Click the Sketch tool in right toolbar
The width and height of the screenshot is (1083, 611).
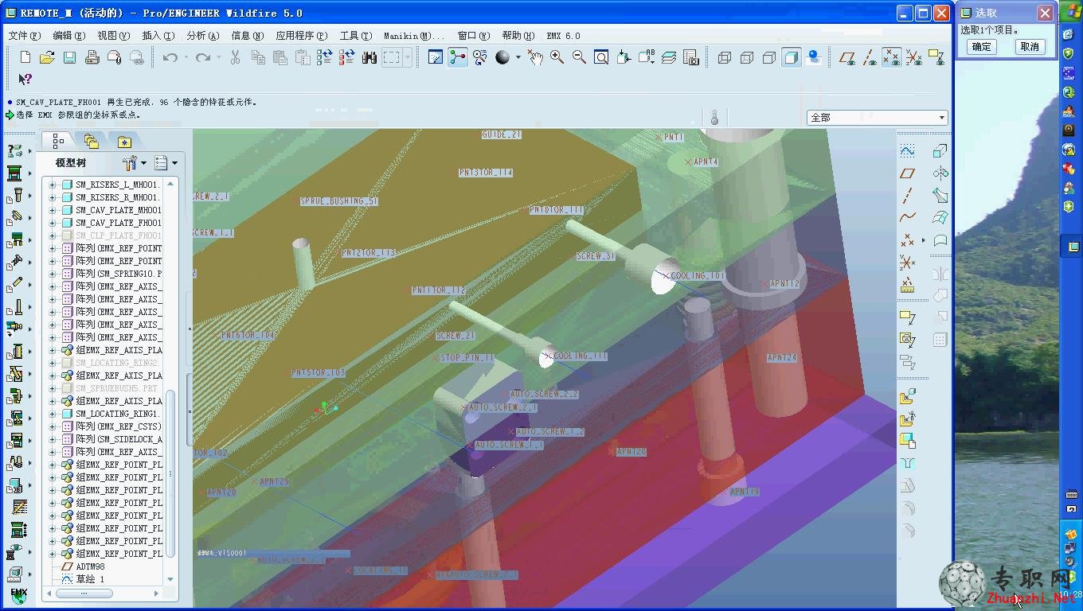point(907,151)
